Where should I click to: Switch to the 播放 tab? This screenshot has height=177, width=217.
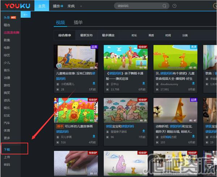(x=58, y=6)
